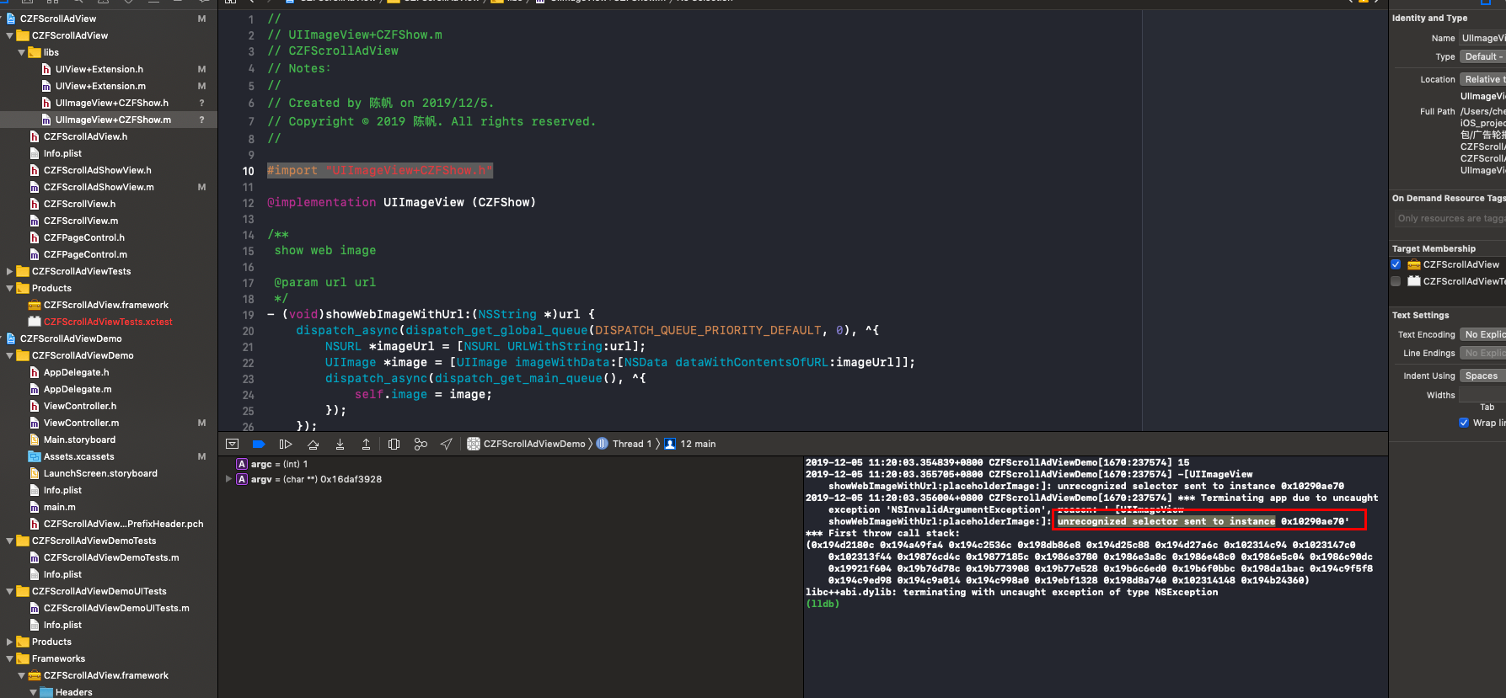This screenshot has height=698, width=1506.
Task: Enable CZFScrollAdViewTests target membership checkbox
Action: (x=1396, y=281)
